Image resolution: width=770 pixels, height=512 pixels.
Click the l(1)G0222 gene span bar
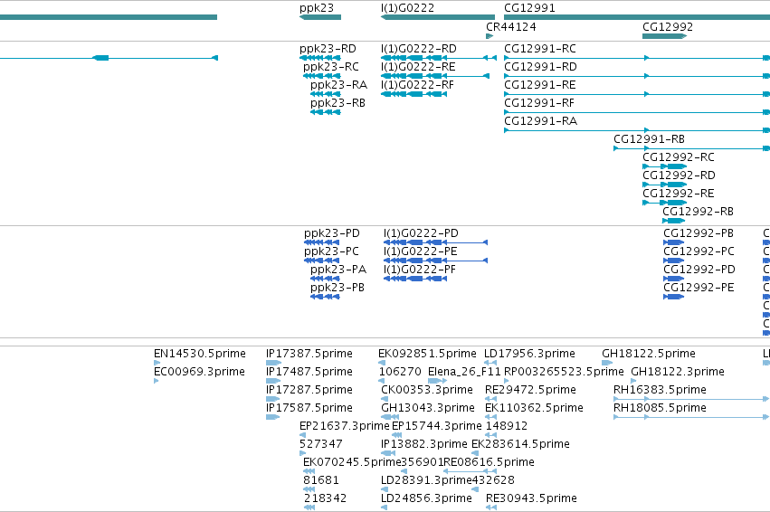pyautogui.click(x=438, y=17)
